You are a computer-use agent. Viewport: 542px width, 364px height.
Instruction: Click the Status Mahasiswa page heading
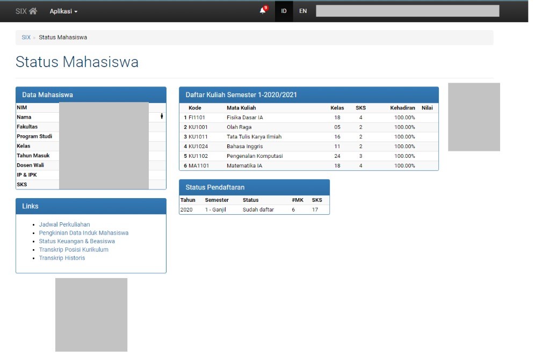[x=77, y=62]
